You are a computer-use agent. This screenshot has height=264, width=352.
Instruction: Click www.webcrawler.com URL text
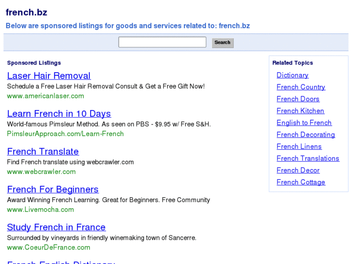coord(41,171)
